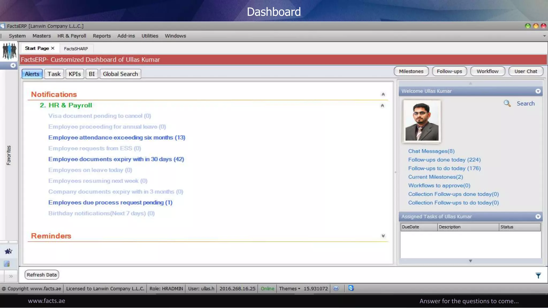Viewport: 548px width, 308px height.
Task: Click Ullas Kumar's profile photo
Action: pos(422,122)
